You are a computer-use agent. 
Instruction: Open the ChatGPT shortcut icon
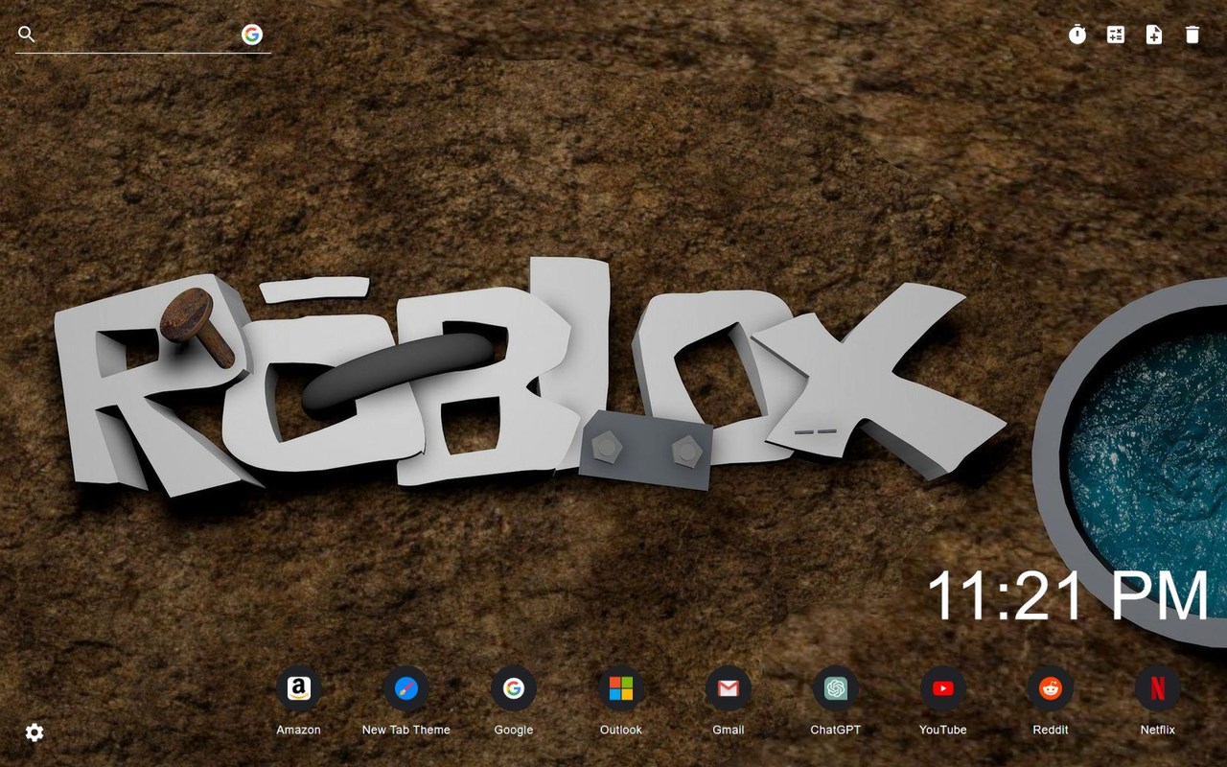pos(836,688)
